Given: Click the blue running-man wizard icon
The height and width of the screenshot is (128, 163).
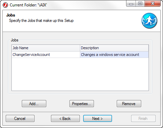Looking at the screenshot, I should click(149, 21).
